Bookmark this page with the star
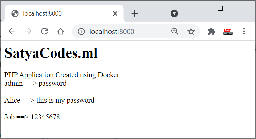Image resolution: width=256 pixels, height=139 pixels. point(191,31)
